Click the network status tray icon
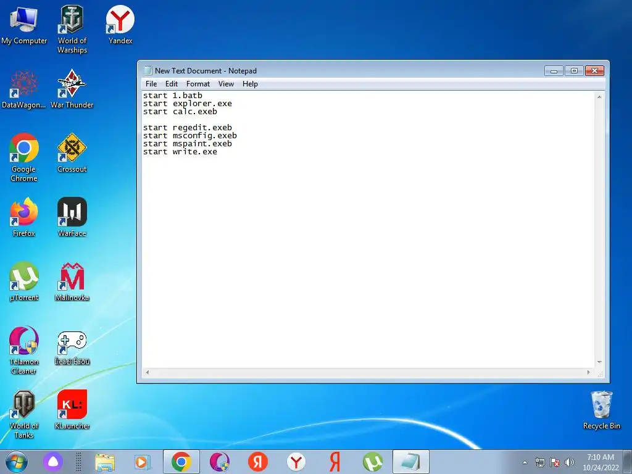 point(539,462)
